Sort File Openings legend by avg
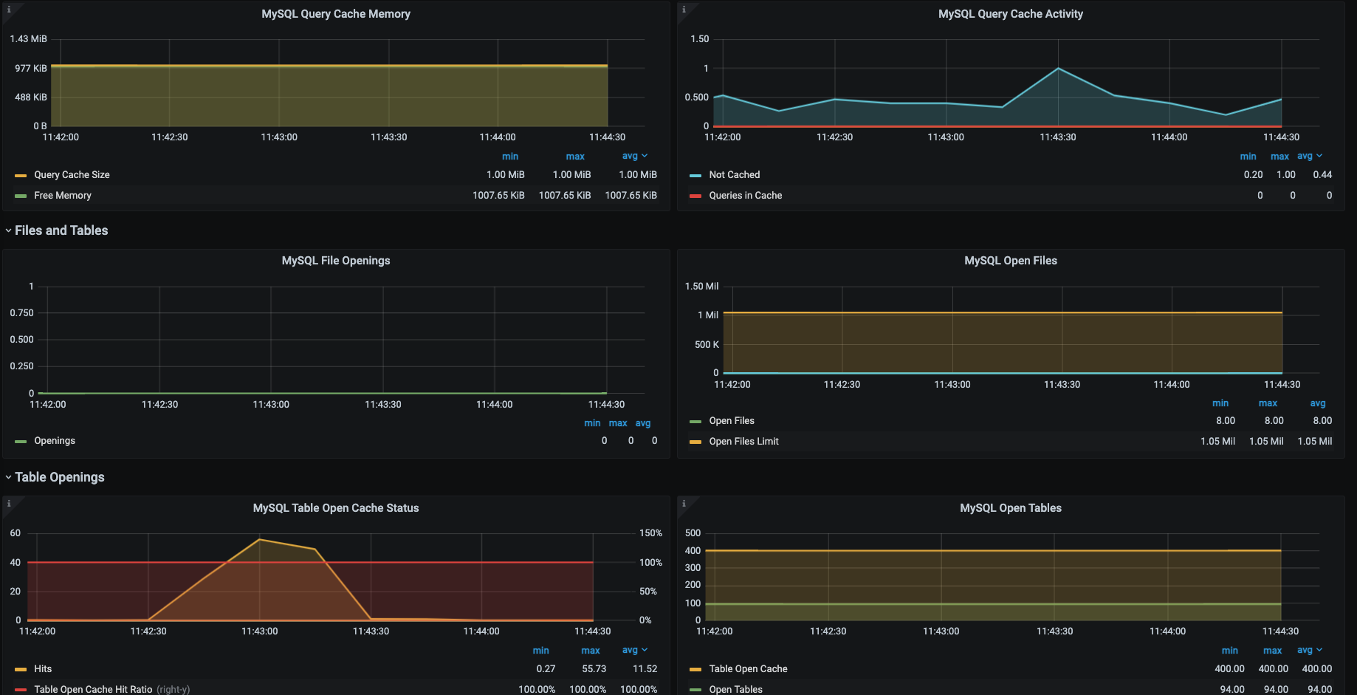1357x695 pixels. pyautogui.click(x=643, y=423)
